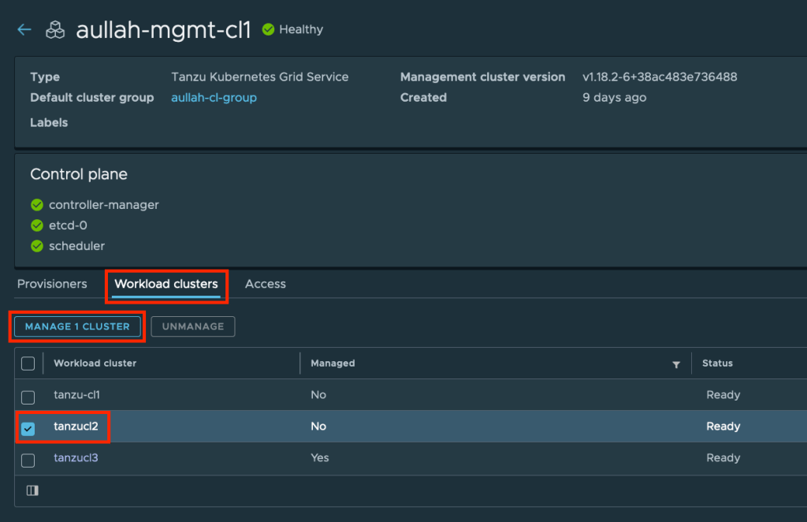Open the tanzucl3 workload cluster link

76,458
